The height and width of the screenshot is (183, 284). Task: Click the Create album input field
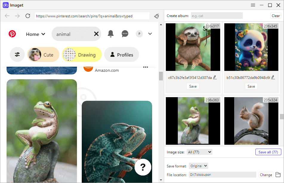[x=217, y=16]
